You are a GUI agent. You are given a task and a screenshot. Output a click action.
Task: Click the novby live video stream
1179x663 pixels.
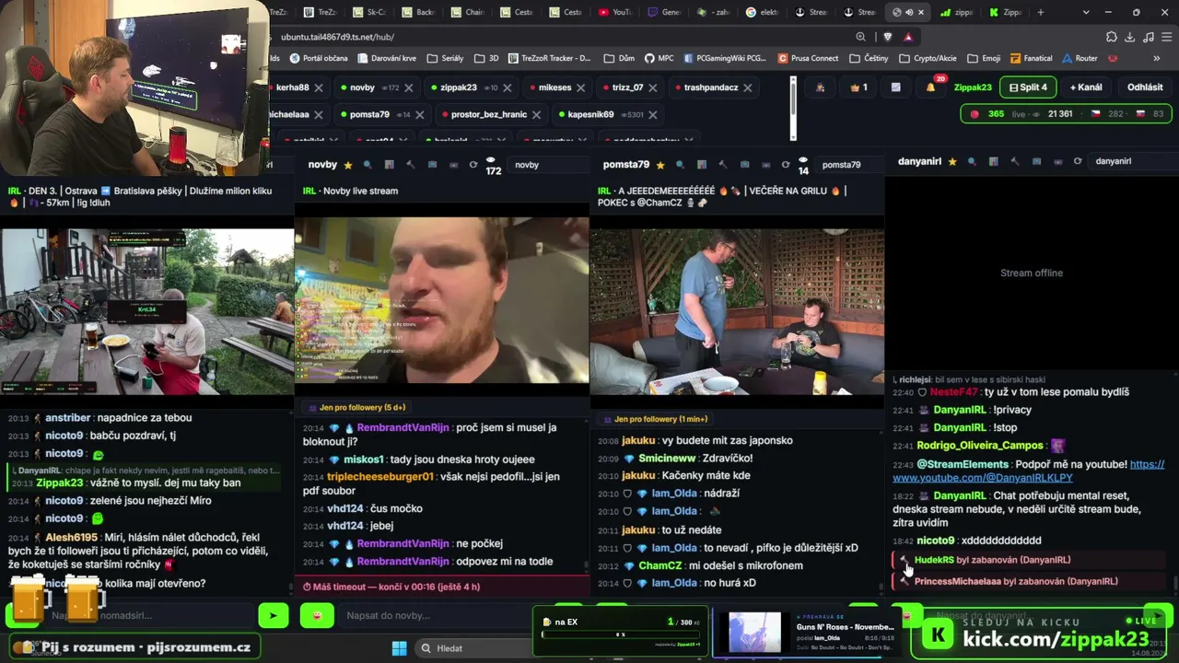(x=441, y=300)
